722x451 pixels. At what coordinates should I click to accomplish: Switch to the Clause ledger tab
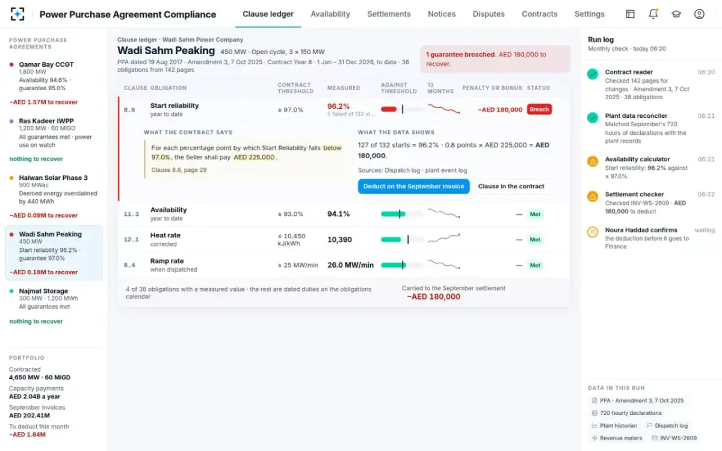pos(268,14)
